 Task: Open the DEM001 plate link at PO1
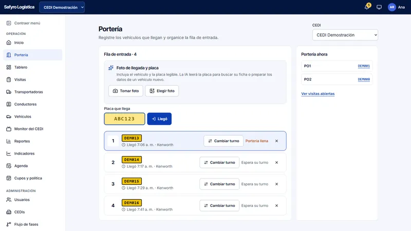pyautogui.click(x=364, y=66)
